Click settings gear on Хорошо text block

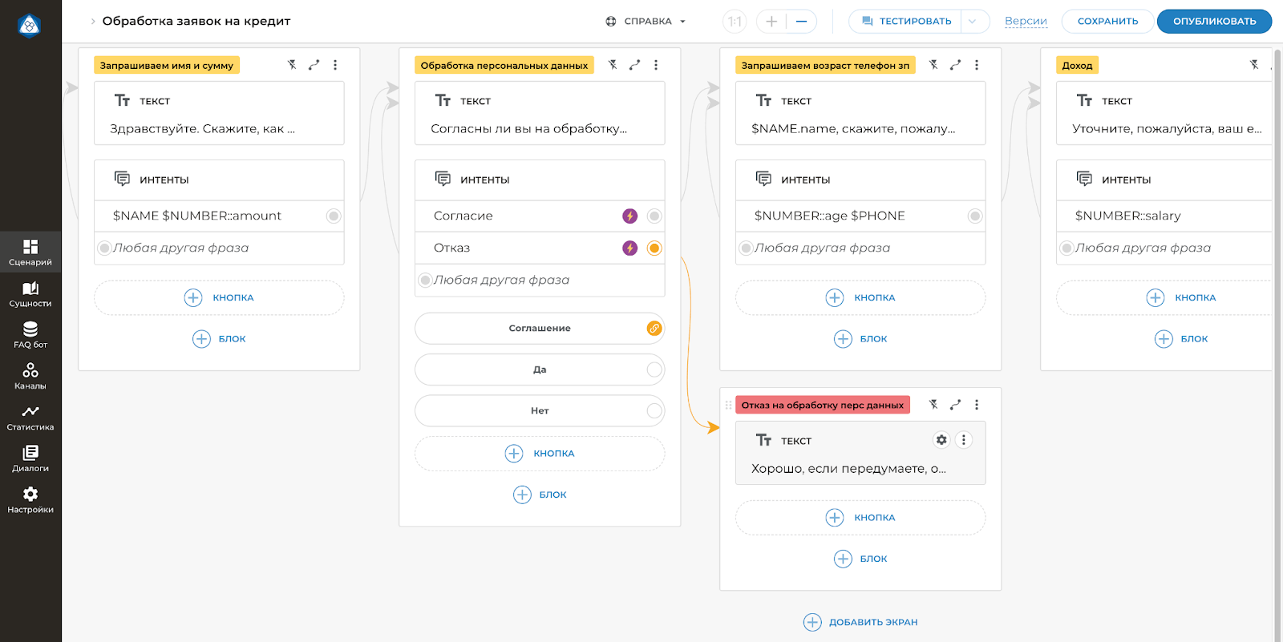(941, 440)
